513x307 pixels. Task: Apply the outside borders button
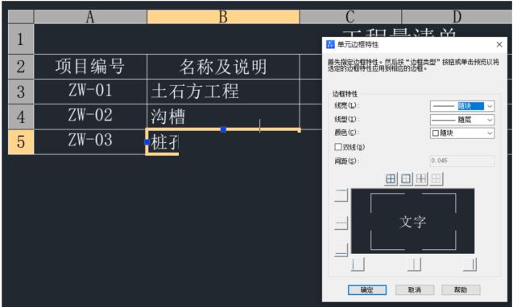tap(406, 179)
